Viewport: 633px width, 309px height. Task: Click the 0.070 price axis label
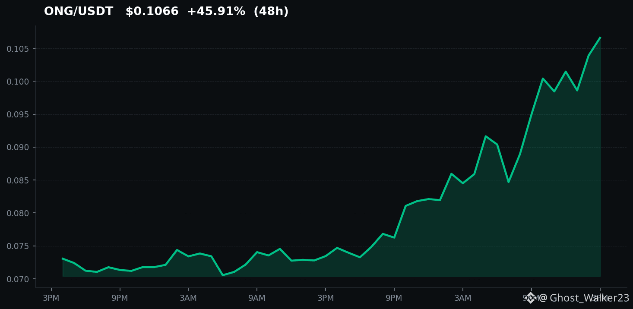tap(18, 279)
